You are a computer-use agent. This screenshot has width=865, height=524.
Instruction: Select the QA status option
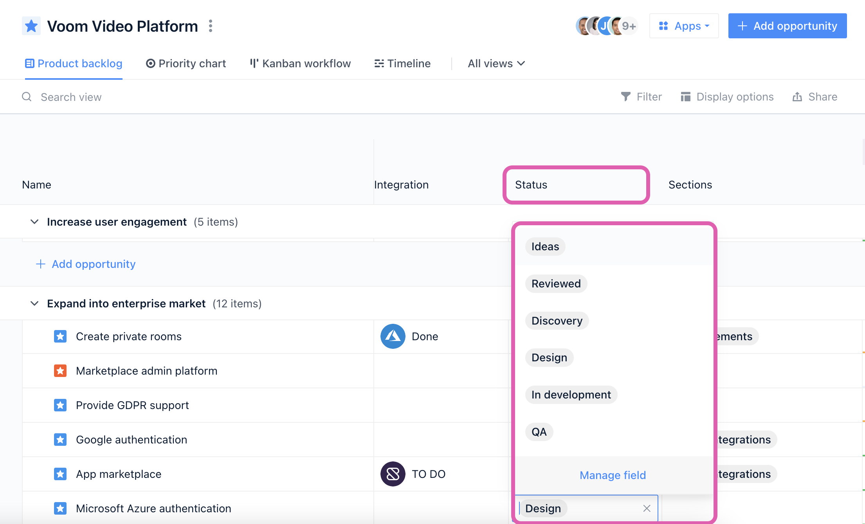coord(539,432)
